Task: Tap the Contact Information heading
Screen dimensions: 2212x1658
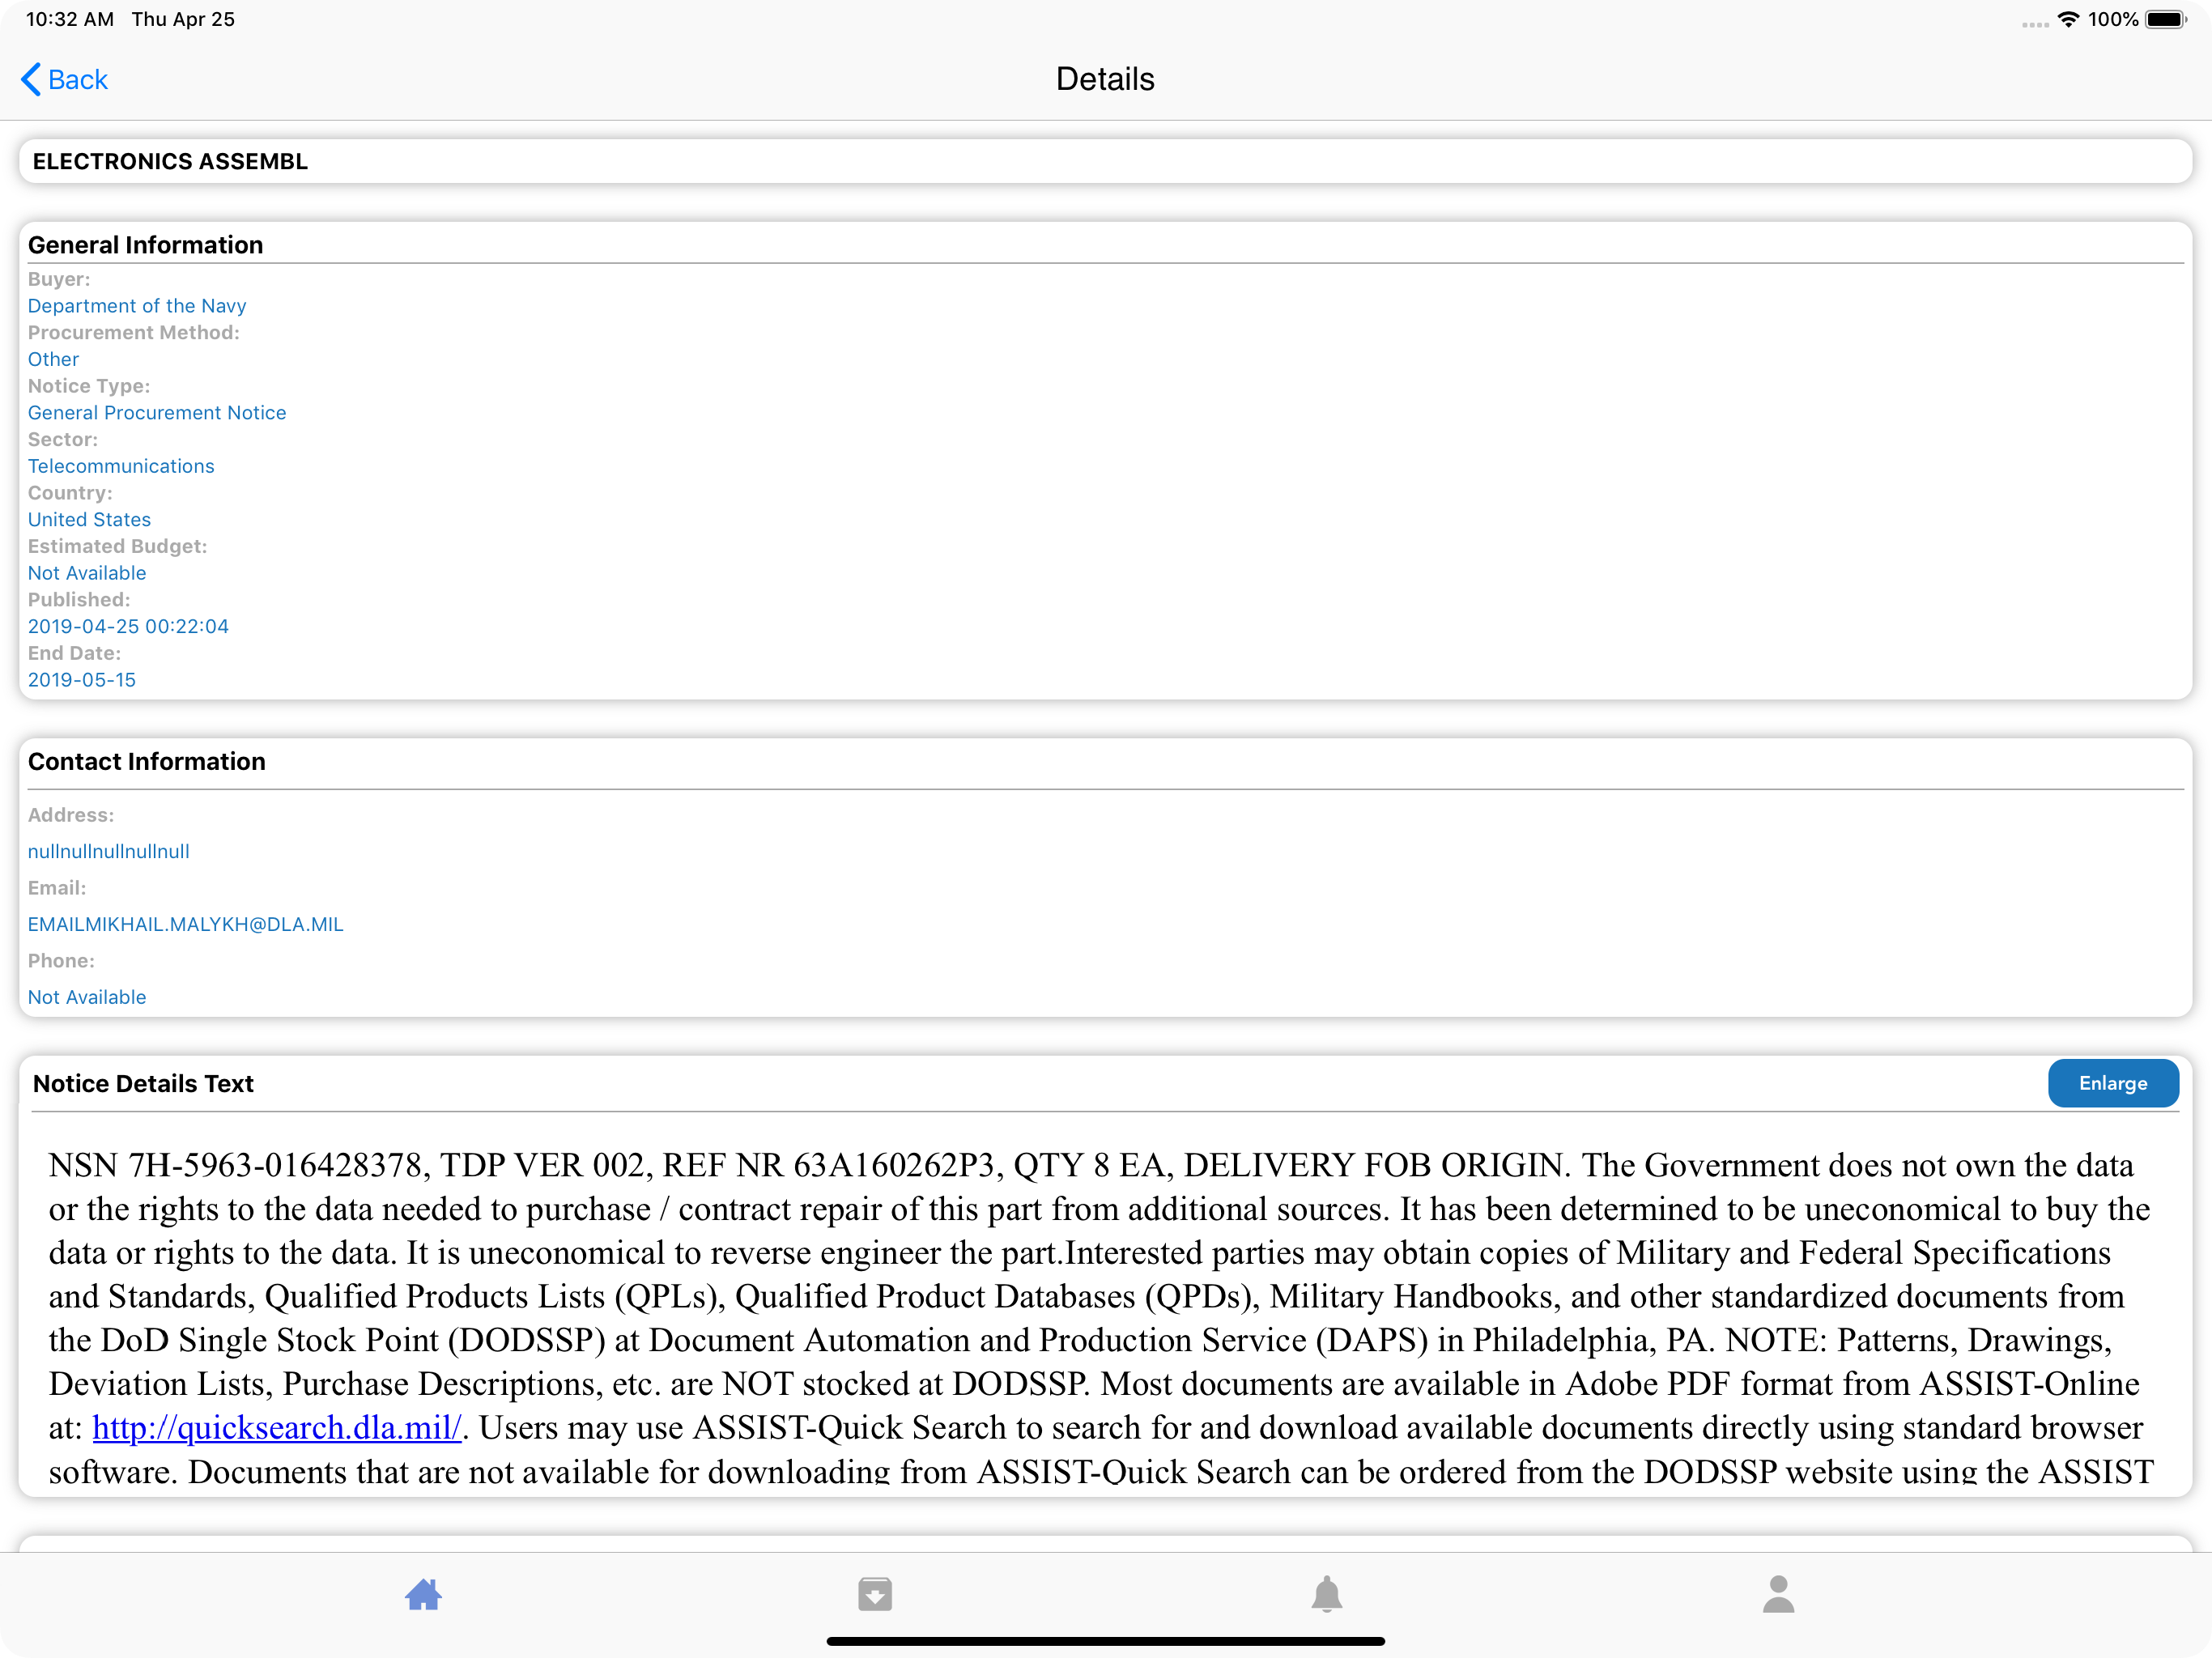Action: tap(147, 761)
